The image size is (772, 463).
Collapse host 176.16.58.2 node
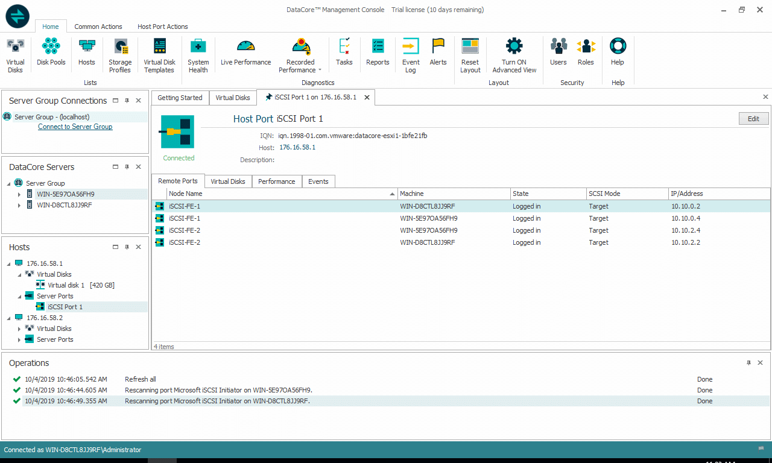[x=9, y=318]
